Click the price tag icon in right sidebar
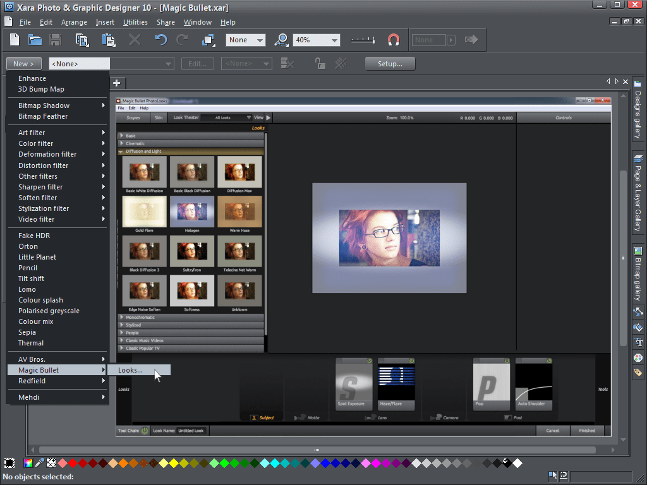The height and width of the screenshot is (485, 647). [638, 373]
